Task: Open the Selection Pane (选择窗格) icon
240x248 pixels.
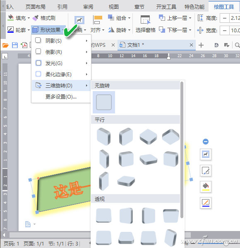Action: coord(145,20)
